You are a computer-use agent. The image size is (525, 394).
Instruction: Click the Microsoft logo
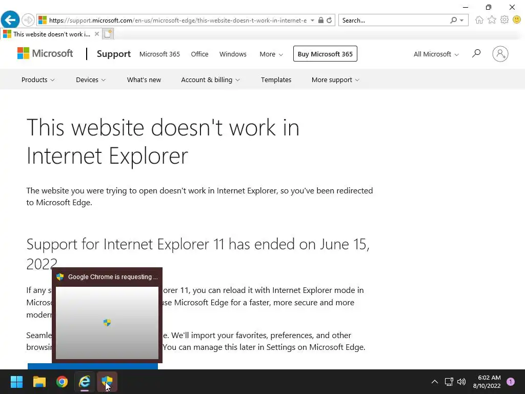click(x=45, y=53)
